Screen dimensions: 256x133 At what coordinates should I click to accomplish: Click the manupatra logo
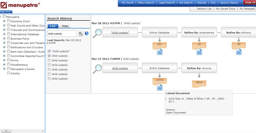(x=20, y=5)
